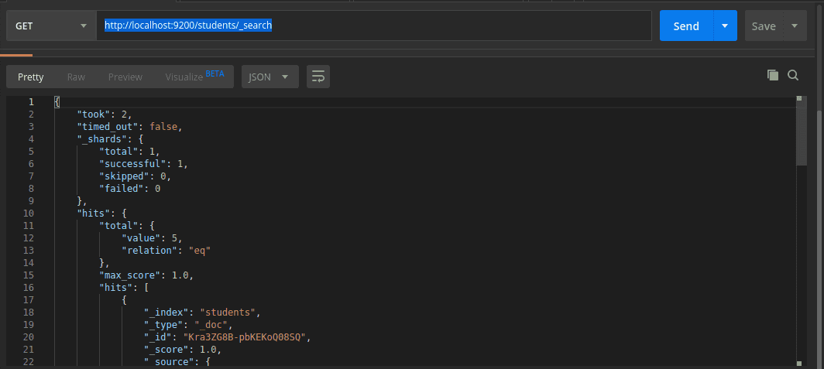Click line number 10 in the gutter
This screenshot has width=824, height=369.
(30, 213)
